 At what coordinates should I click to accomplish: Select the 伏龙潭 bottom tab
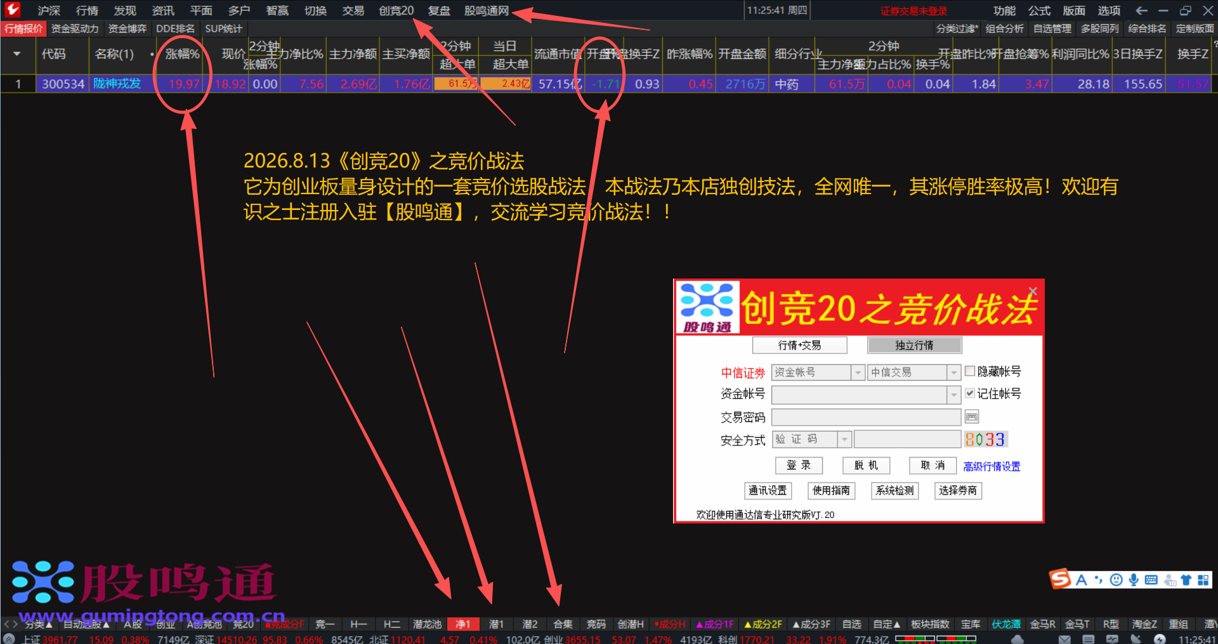[x=1007, y=624]
